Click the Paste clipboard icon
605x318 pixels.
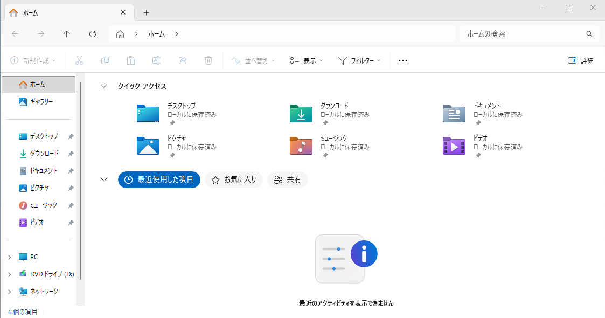click(131, 60)
